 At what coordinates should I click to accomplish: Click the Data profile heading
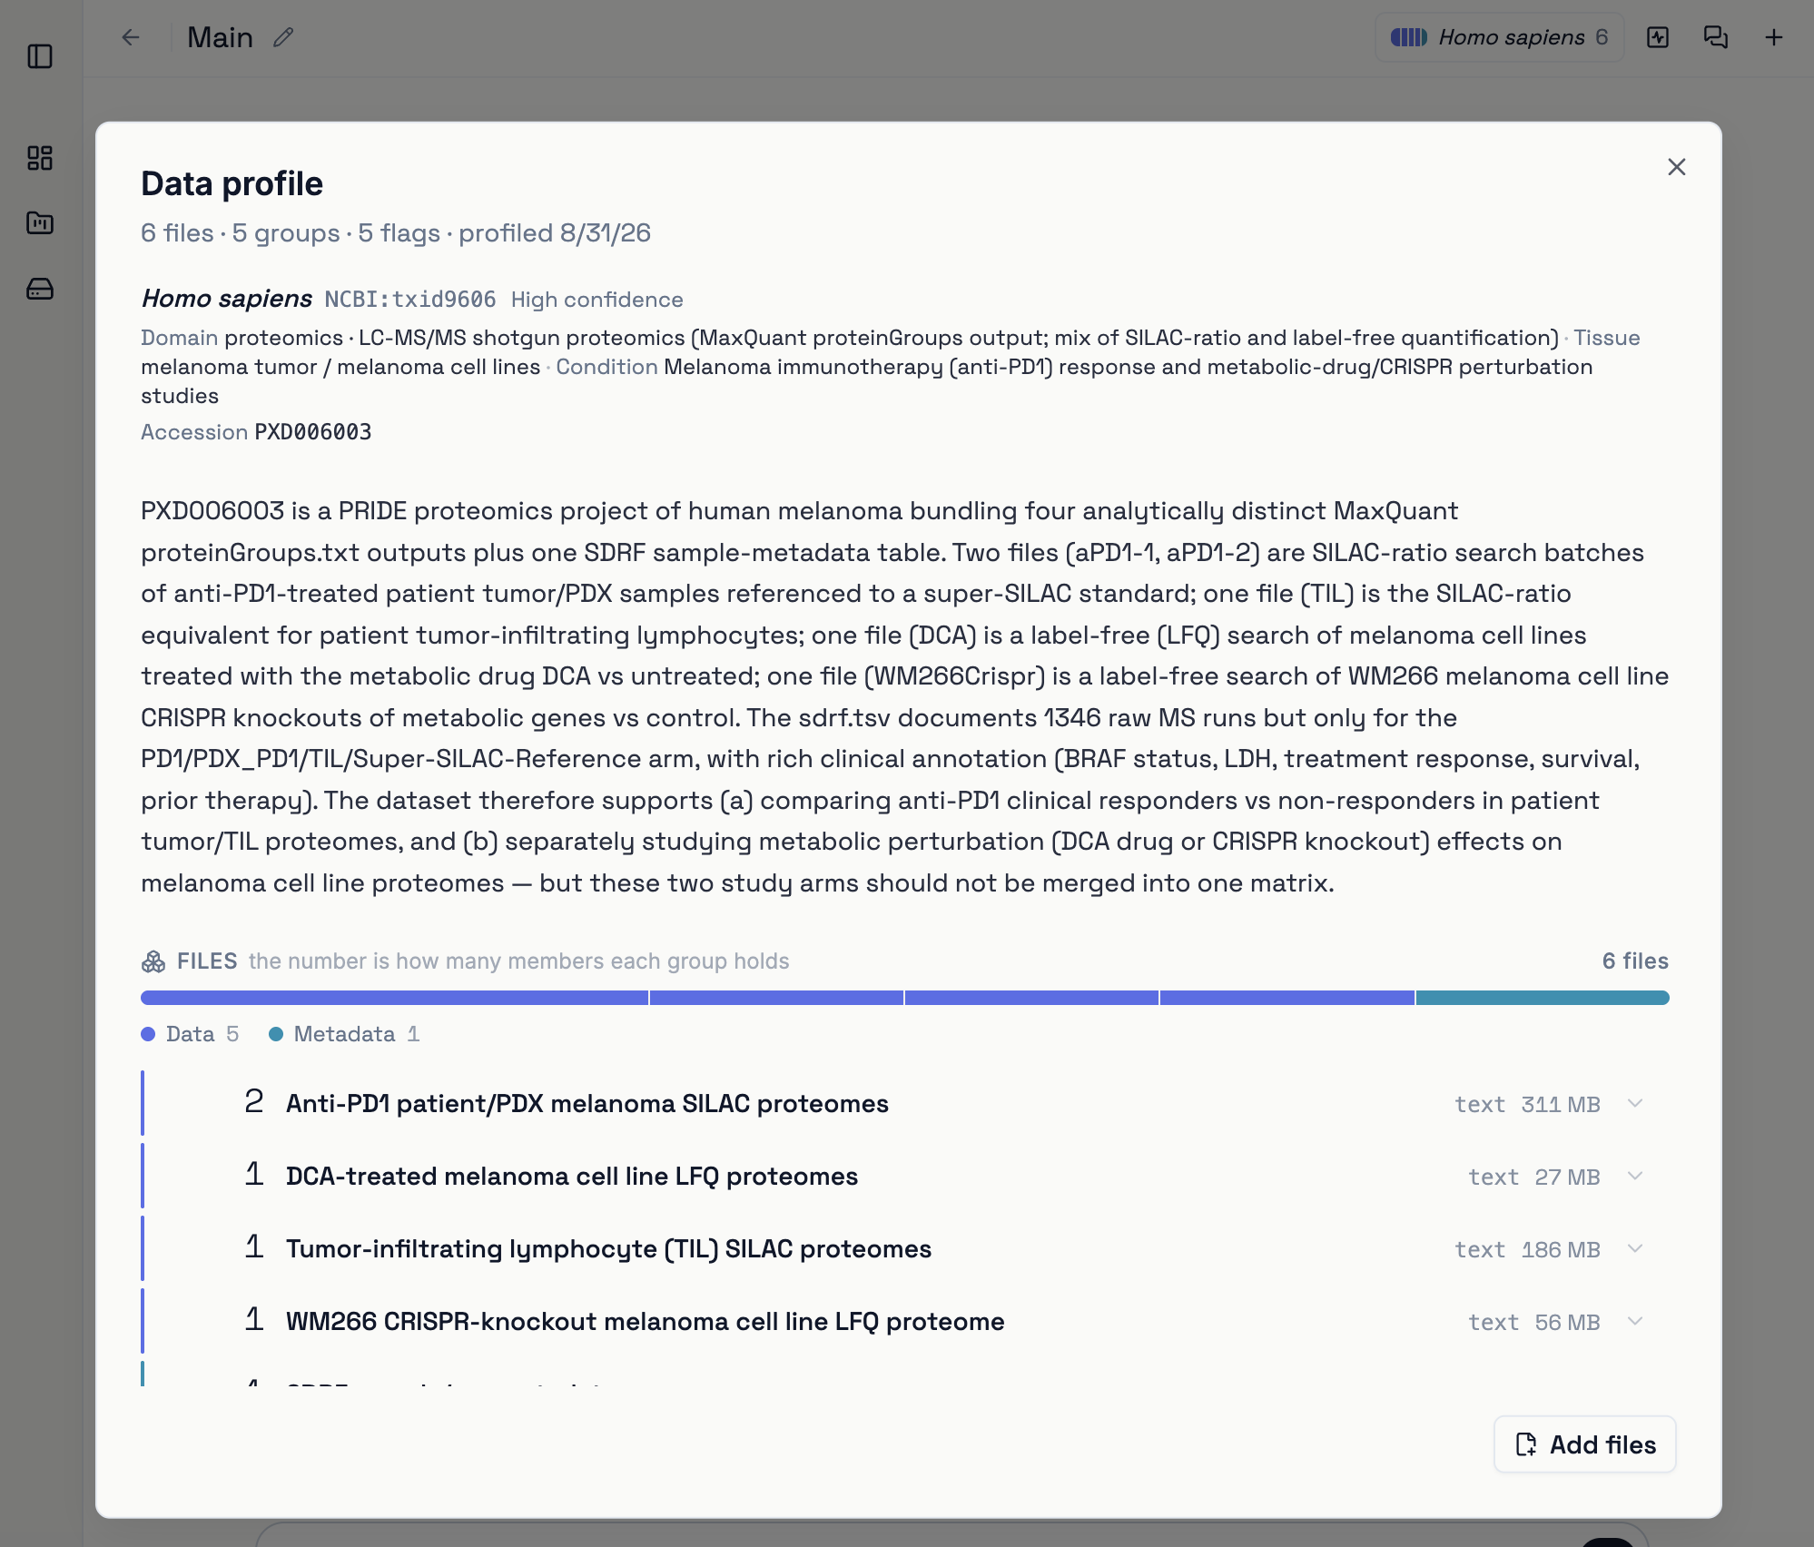point(232,183)
